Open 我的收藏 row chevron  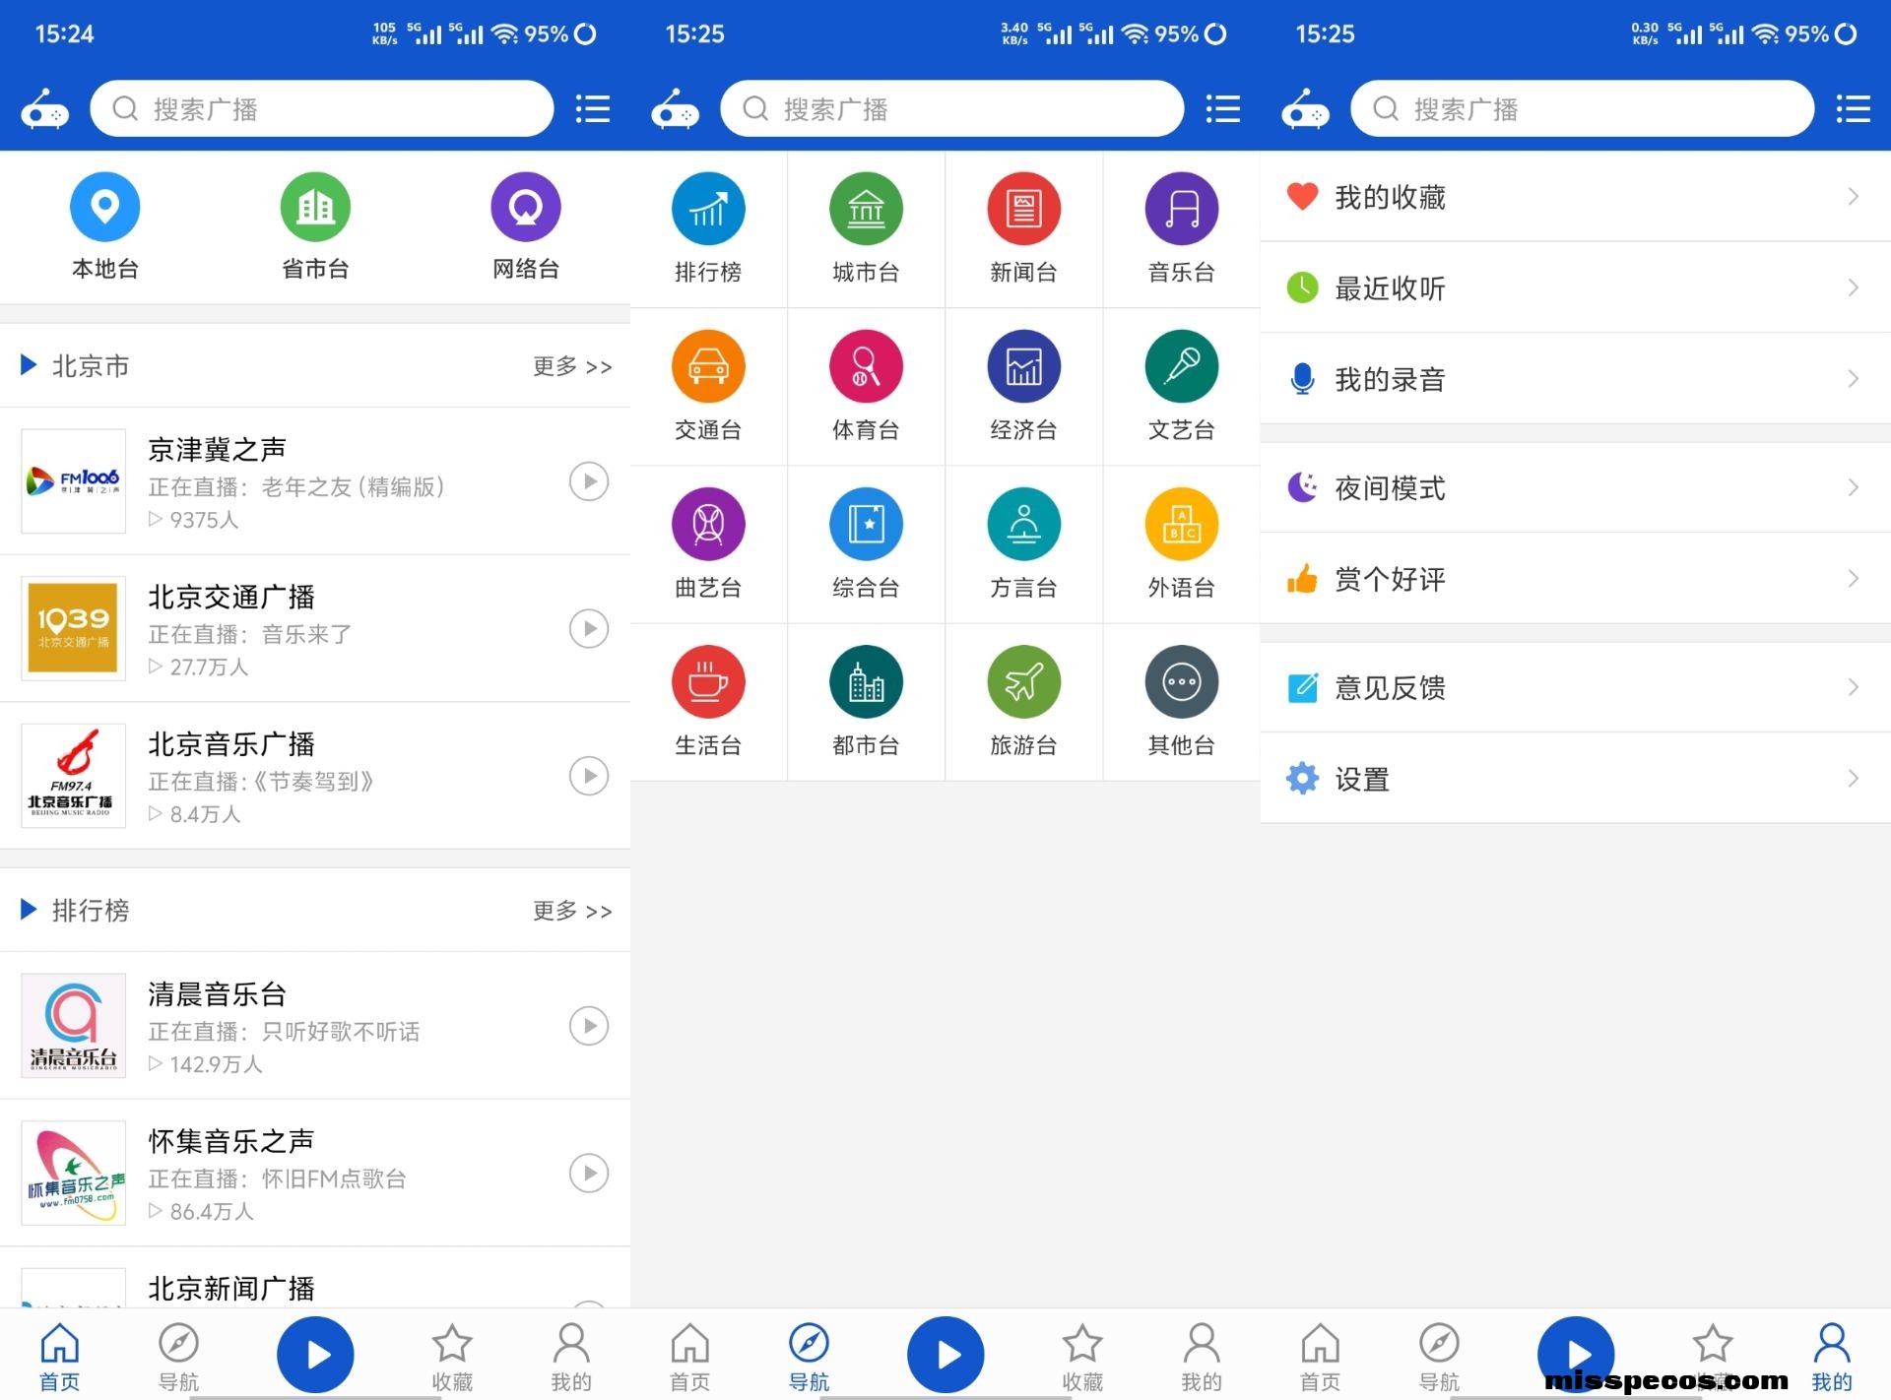[x=1853, y=197]
